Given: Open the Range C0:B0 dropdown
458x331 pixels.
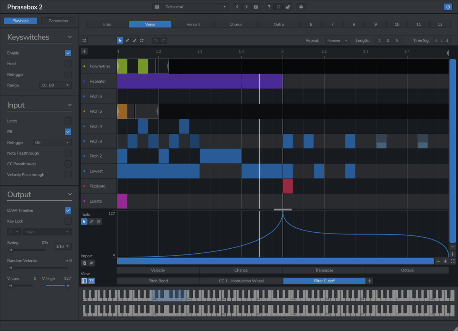Looking at the screenshot, I should click(55, 85).
